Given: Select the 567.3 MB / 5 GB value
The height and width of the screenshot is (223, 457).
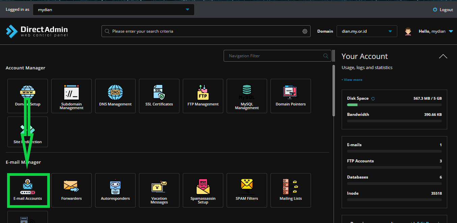Looking at the screenshot, I should pos(428,98).
